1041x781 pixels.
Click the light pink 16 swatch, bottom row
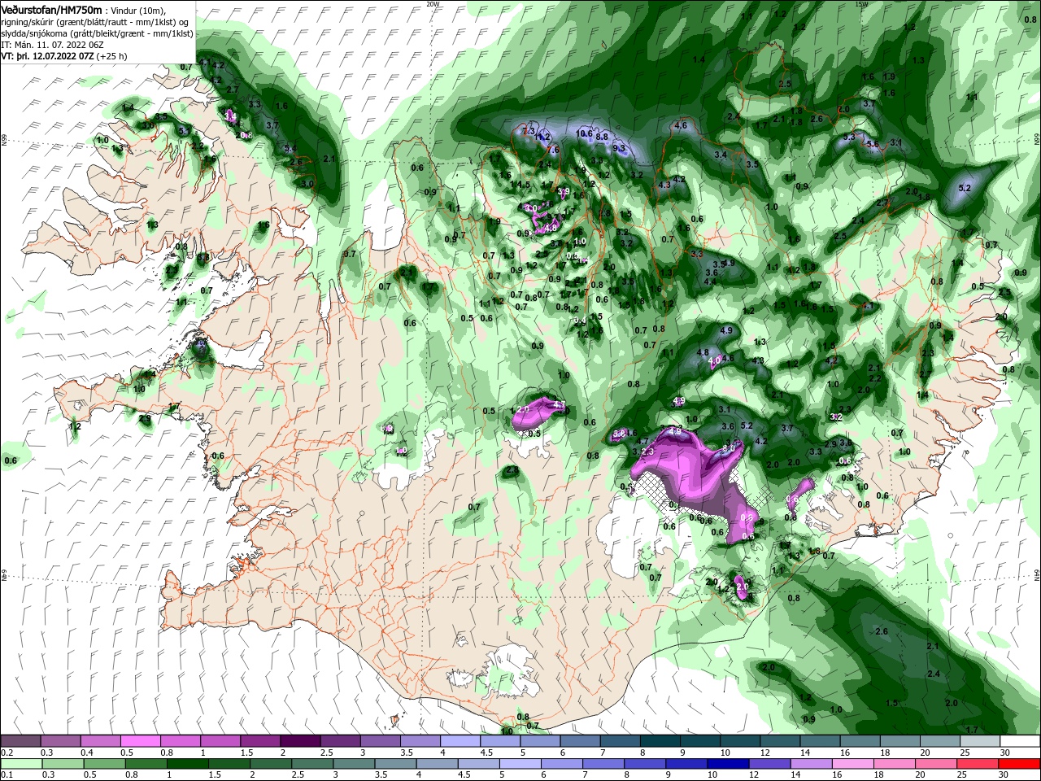854,764
